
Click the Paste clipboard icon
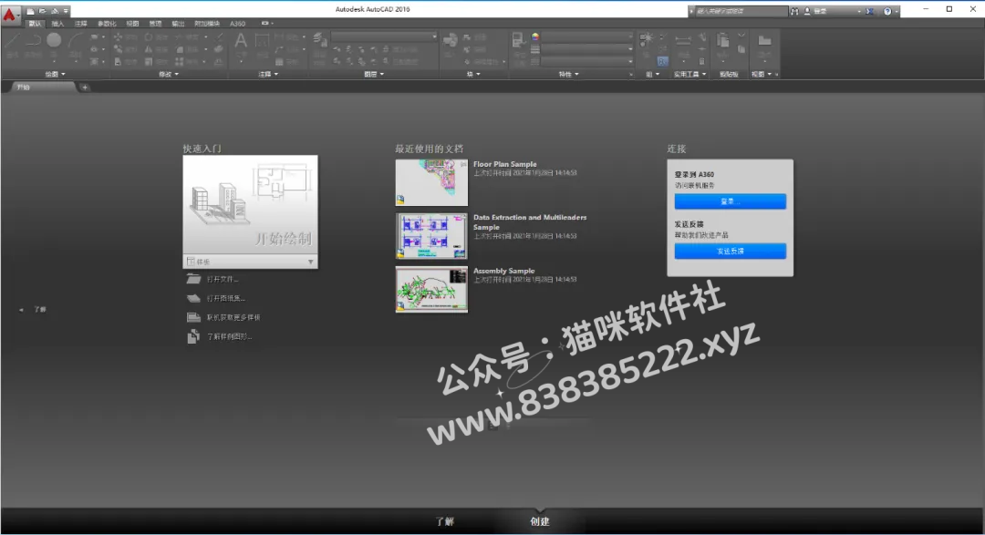tap(723, 41)
